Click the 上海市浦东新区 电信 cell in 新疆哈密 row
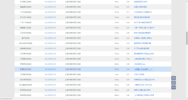This screenshot has height=100, width=188. click(x=73, y=69)
